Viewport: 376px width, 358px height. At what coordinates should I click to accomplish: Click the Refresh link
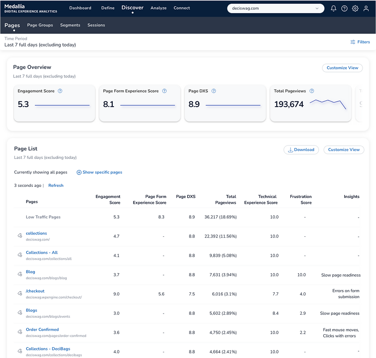click(x=56, y=186)
